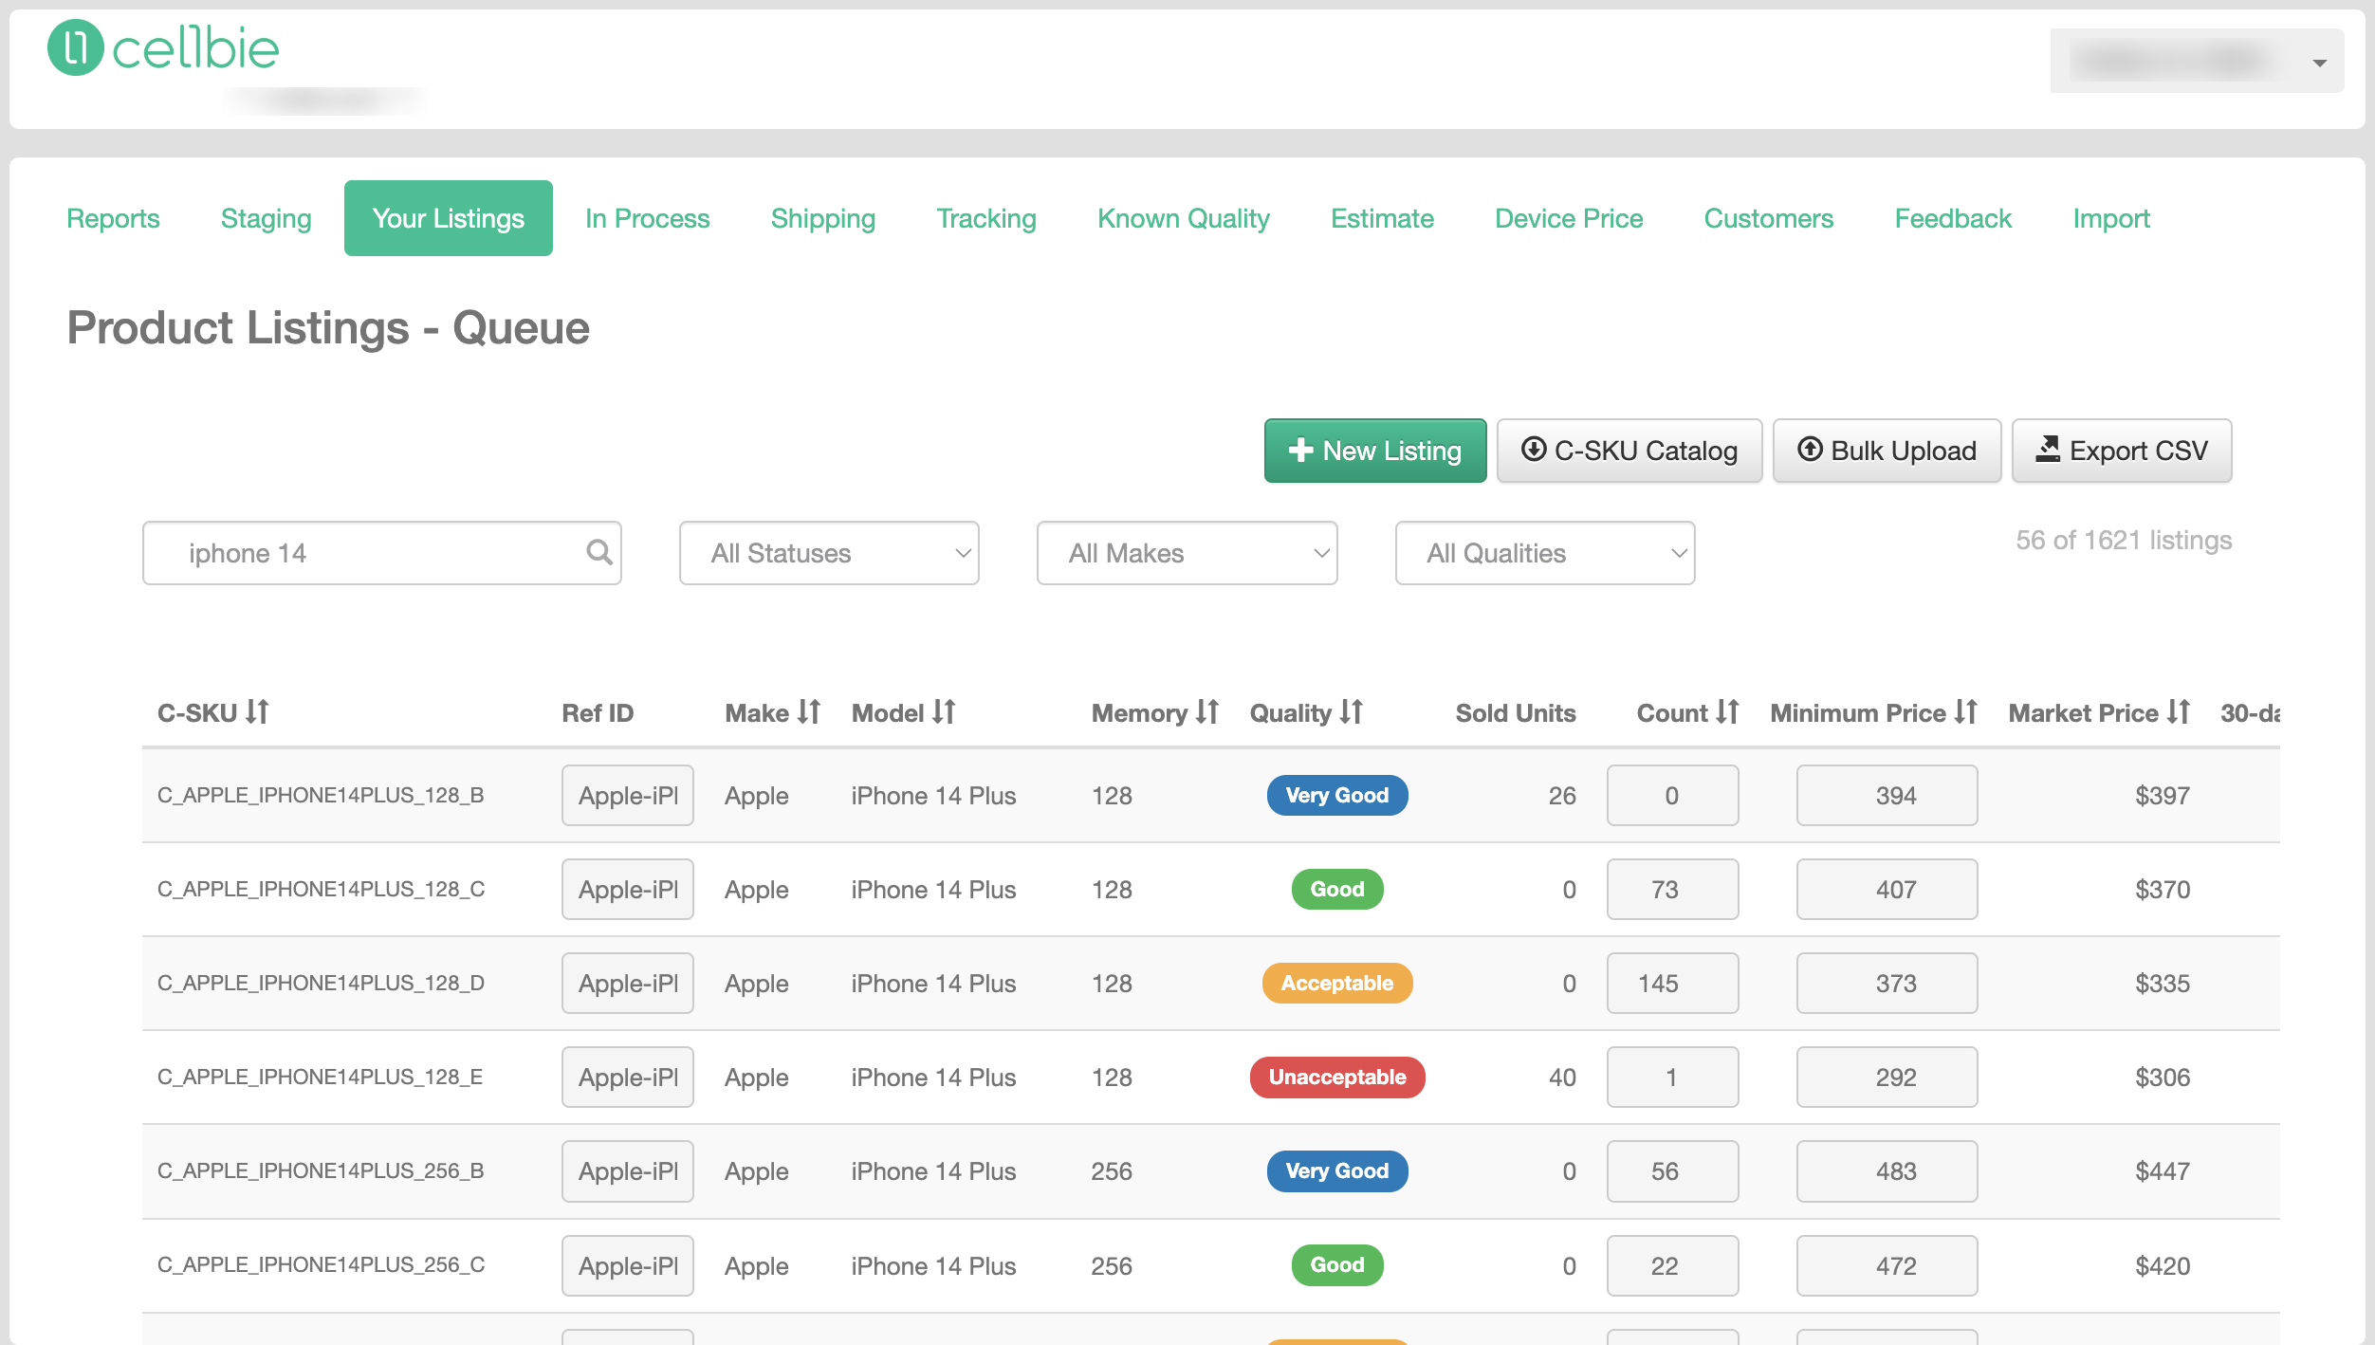Viewport: 2375px width, 1345px height.
Task: Open the Estimate tab
Action: click(1382, 218)
